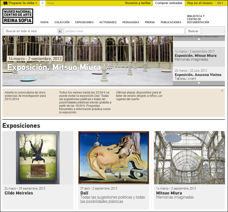Image resolution: width=228 pixels, height=212 pixels.
Task: Open Horarios y tarifas
Action: 137,3
